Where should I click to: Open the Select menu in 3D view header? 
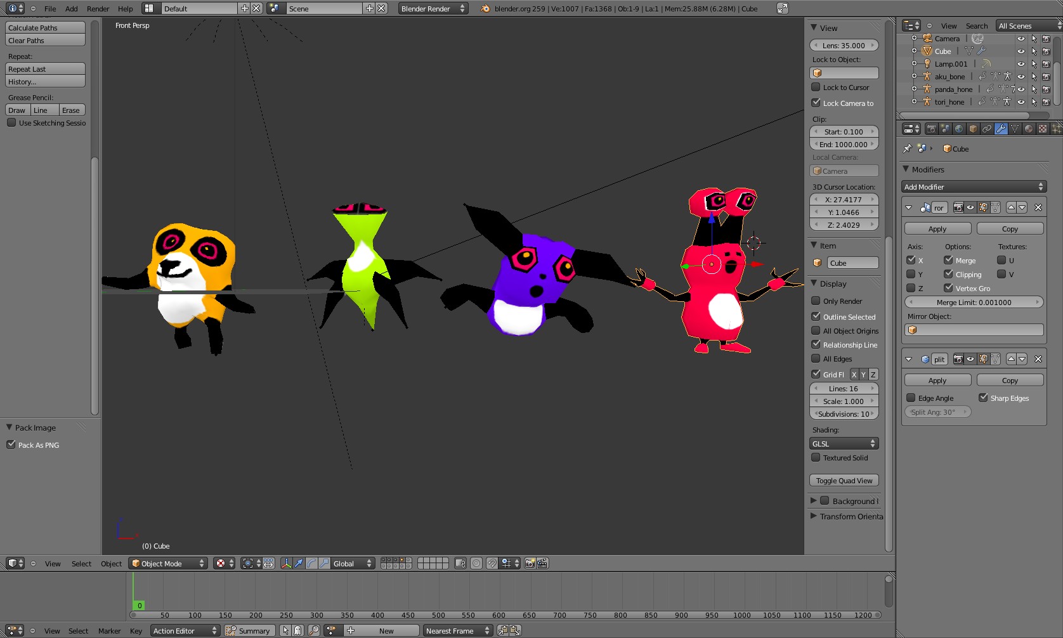tap(81, 563)
